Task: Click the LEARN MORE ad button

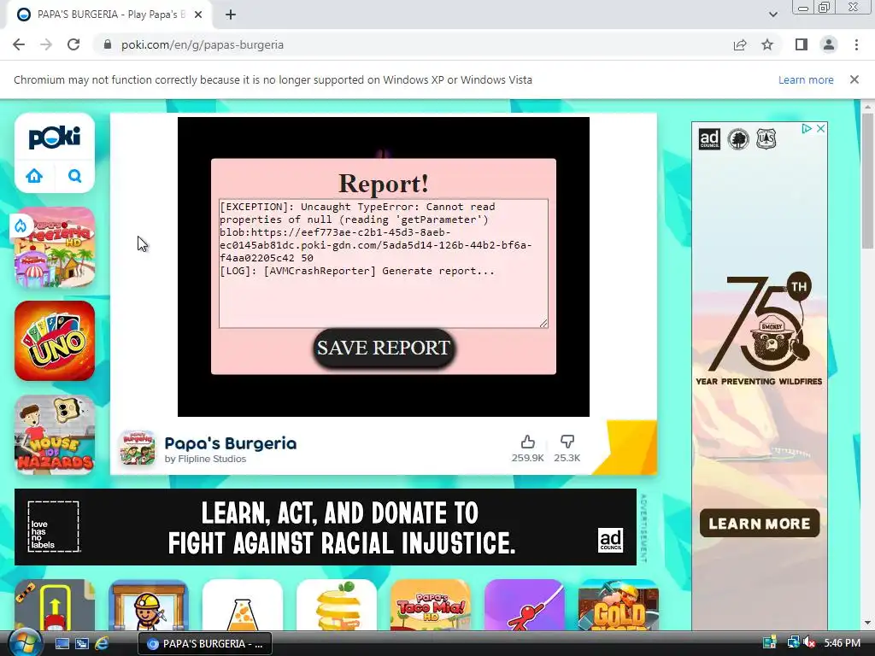Action: tap(760, 524)
